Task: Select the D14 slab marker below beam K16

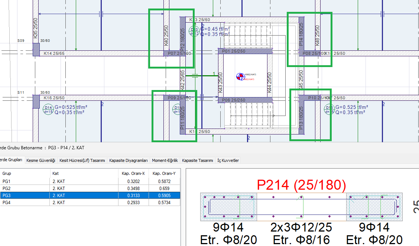Action: (x=48, y=110)
